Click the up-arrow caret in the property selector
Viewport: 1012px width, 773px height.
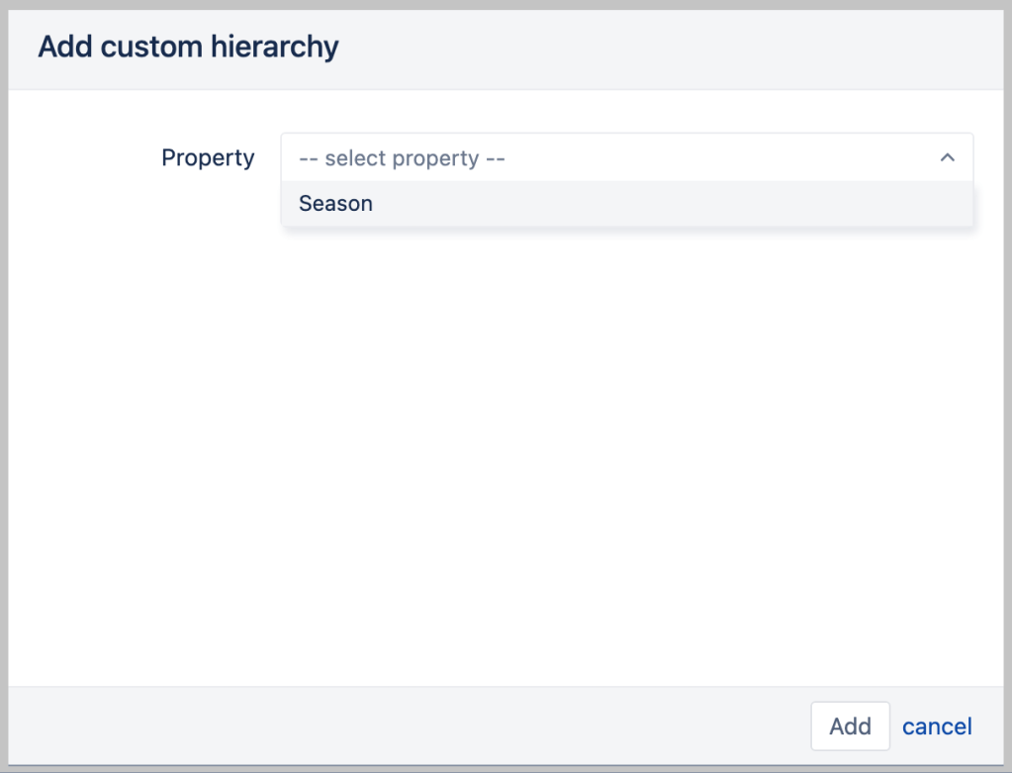pyautogui.click(x=947, y=158)
